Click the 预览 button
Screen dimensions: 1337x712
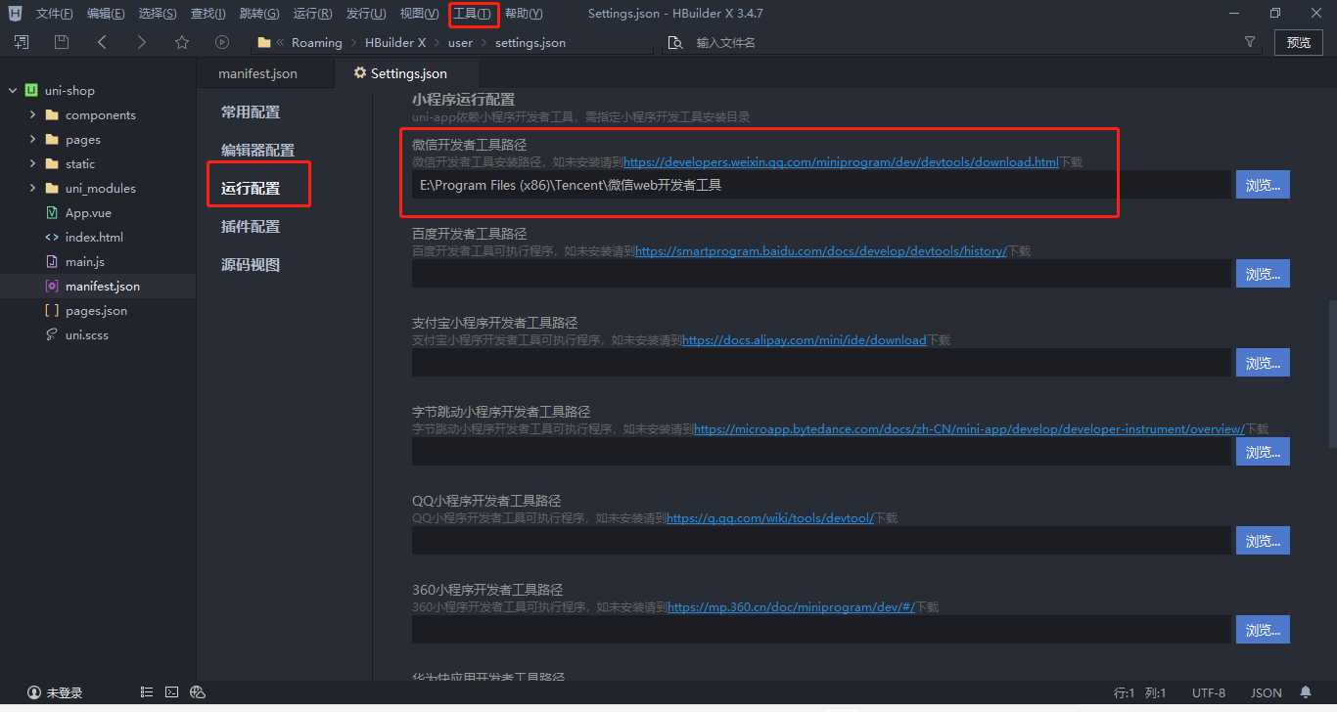coord(1299,42)
